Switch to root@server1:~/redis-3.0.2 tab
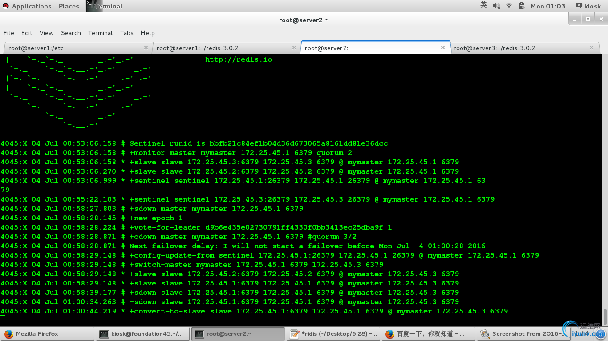The image size is (608, 341). pos(227,48)
